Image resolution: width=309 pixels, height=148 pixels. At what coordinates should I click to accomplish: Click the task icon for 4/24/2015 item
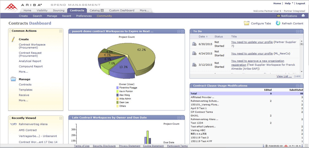click(194, 53)
